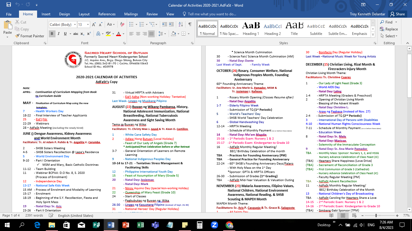Open Microsoft Edge from the taskbar
The height and width of the screenshot is (231, 412).
click(x=37, y=225)
